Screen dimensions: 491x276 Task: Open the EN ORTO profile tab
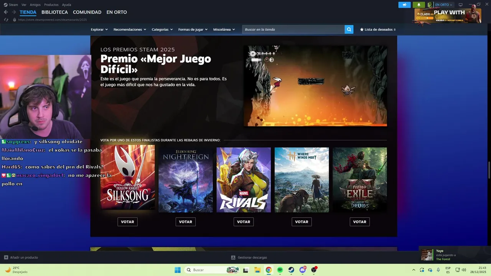pyautogui.click(x=117, y=12)
